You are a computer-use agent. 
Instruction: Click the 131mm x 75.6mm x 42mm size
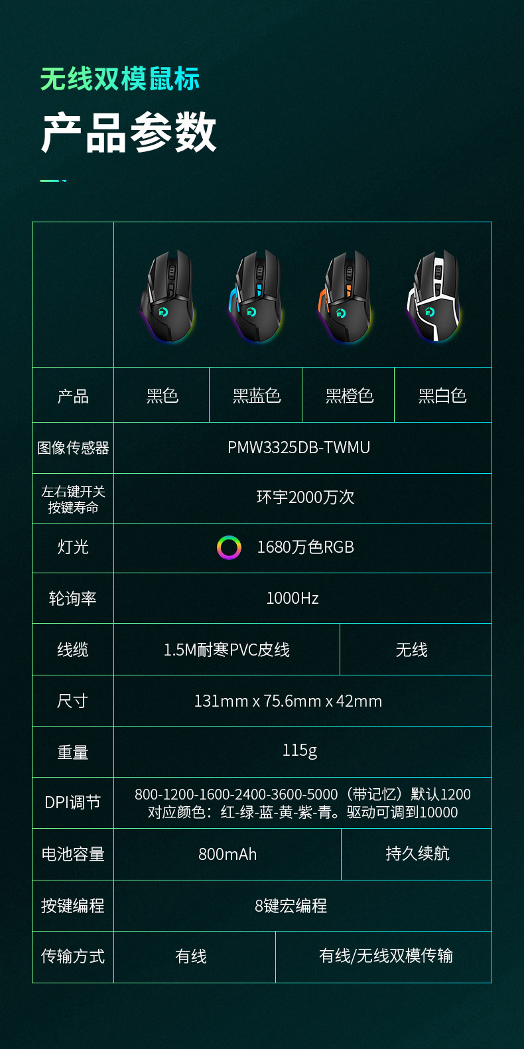288,701
